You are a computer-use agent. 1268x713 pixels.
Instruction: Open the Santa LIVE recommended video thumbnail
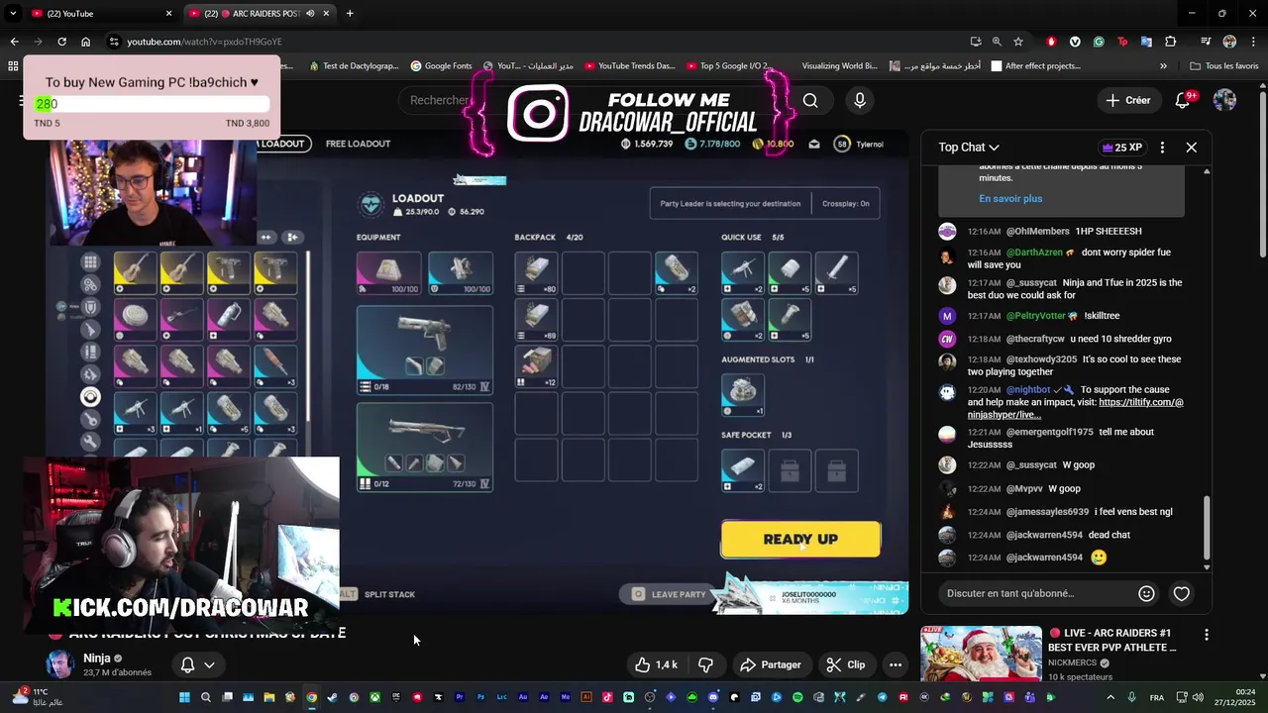(981, 654)
